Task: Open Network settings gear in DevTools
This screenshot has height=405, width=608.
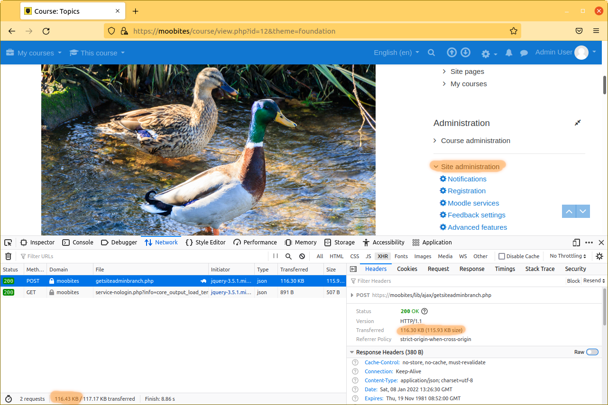Action: pos(599,256)
